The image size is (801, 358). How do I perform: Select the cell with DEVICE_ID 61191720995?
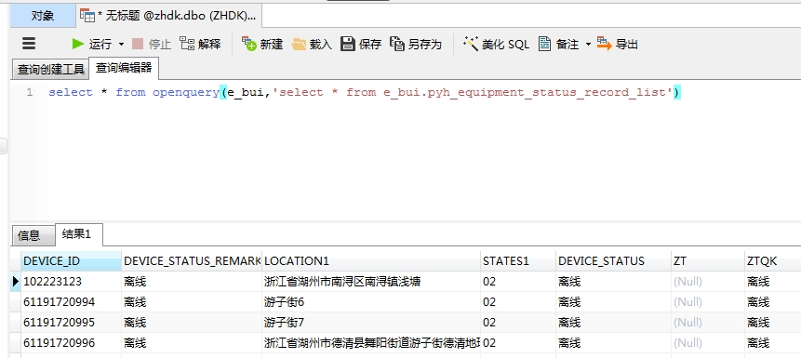tap(71, 323)
